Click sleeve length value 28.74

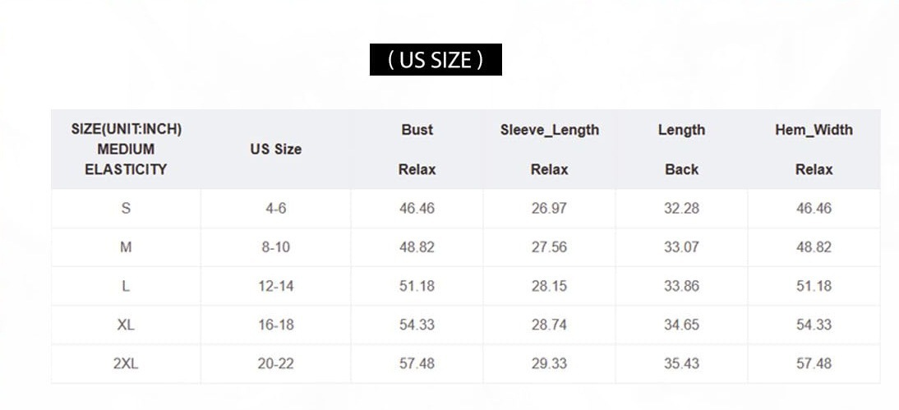(x=549, y=325)
